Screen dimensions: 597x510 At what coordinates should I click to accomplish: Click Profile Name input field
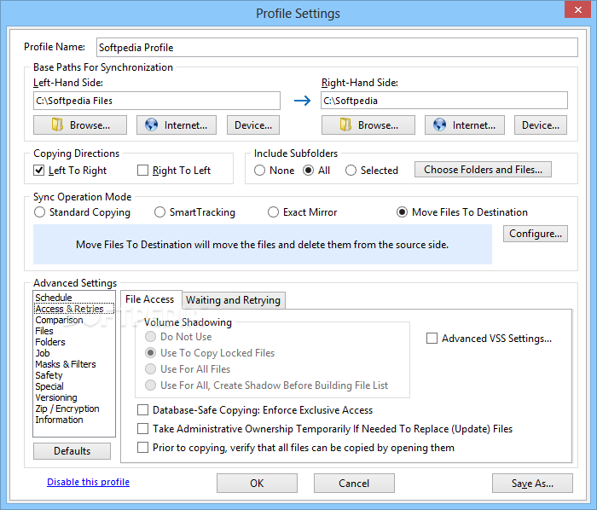[x=337, y=48]
